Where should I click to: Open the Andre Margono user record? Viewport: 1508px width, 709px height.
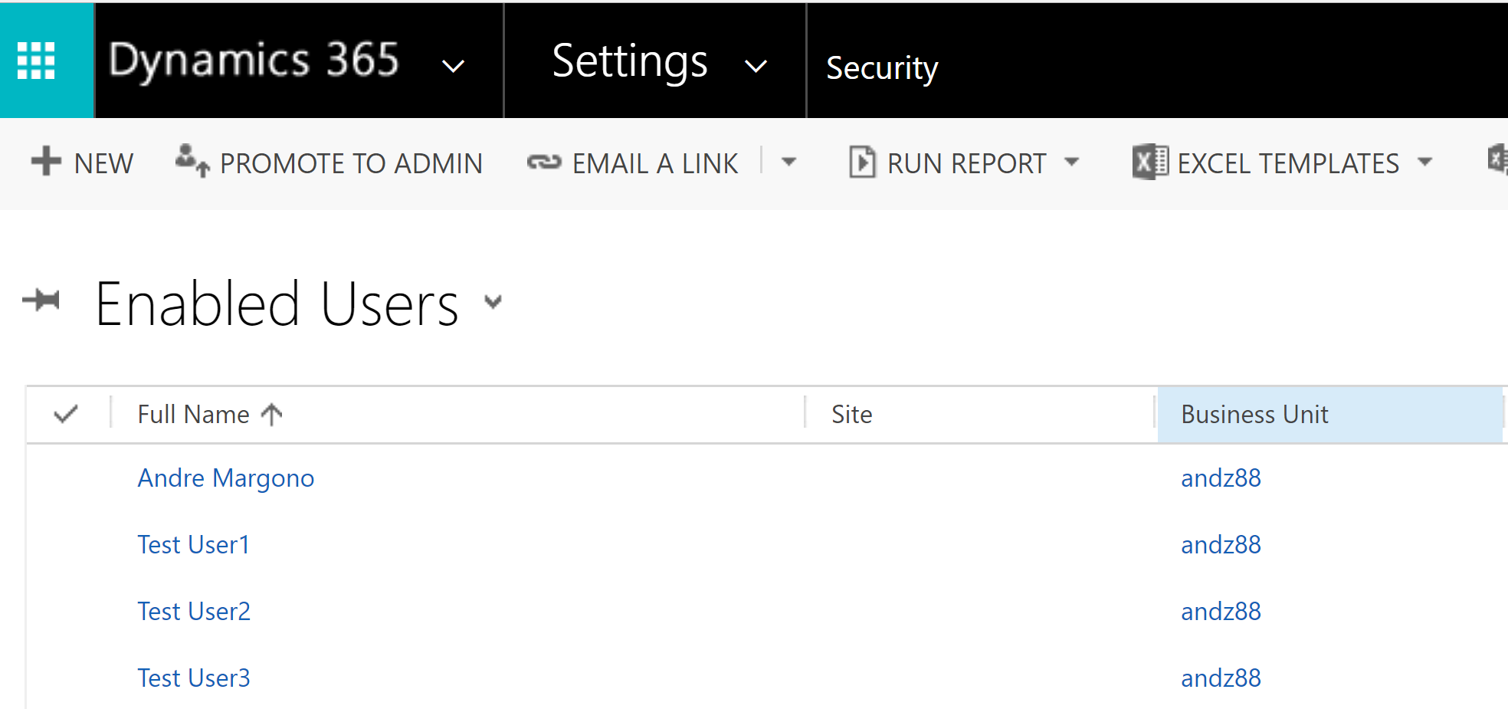click(x=226, y=478)
